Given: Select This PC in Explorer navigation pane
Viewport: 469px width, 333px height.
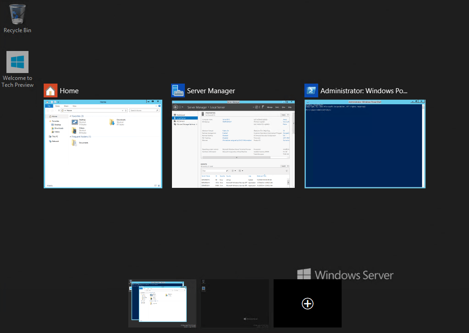Looking at the screenshot, I should coord(54,136).
